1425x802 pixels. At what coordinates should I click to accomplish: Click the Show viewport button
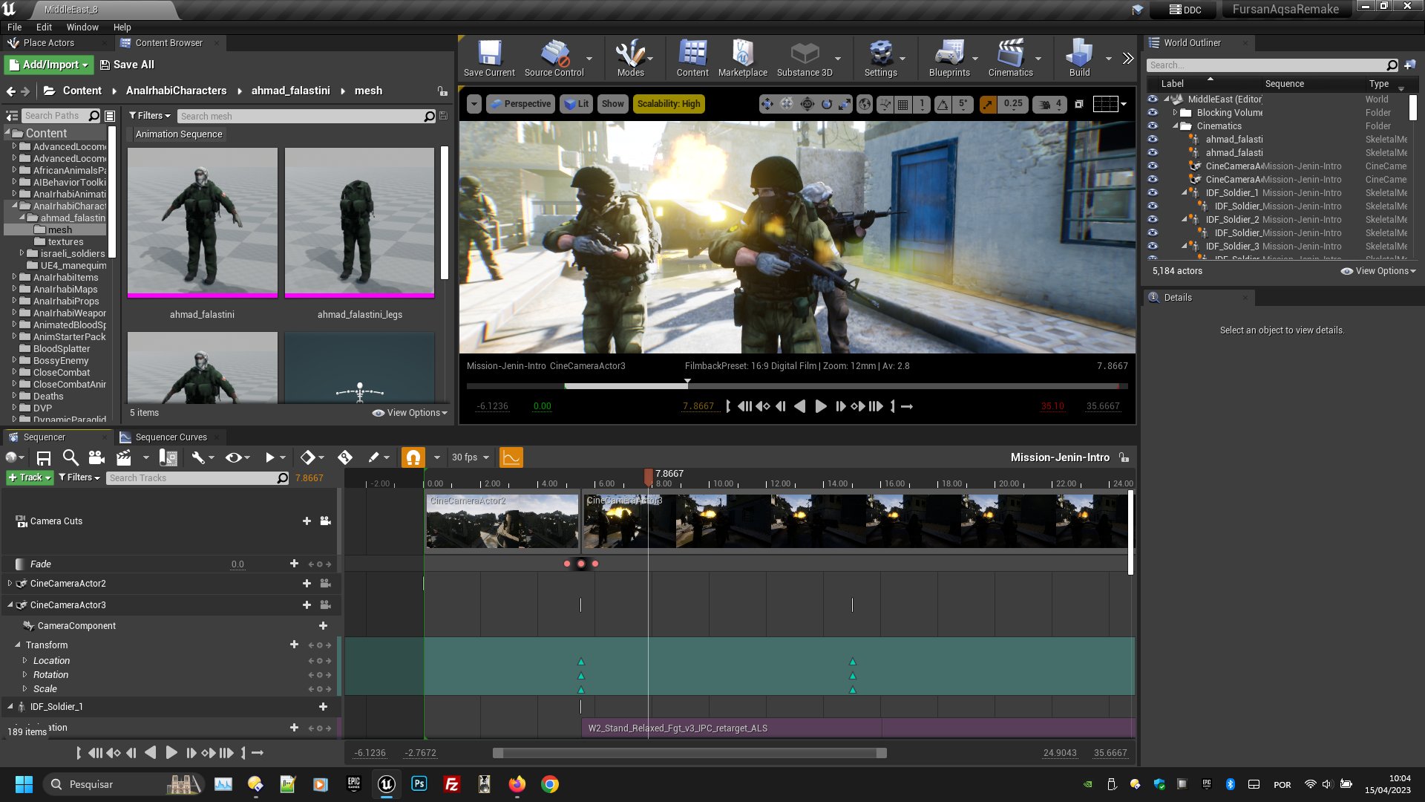coord(612,104)
